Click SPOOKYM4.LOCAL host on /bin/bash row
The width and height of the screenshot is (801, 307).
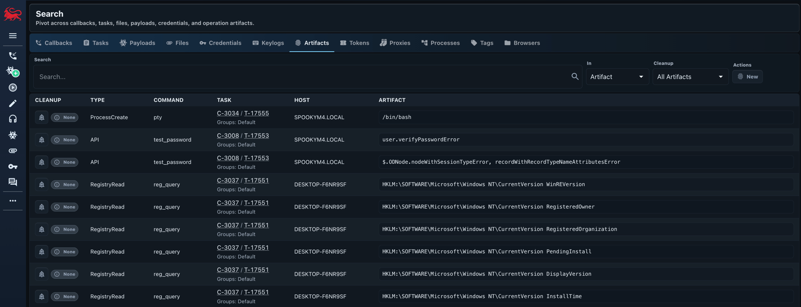pyautogui.click(x=319, y=117)
